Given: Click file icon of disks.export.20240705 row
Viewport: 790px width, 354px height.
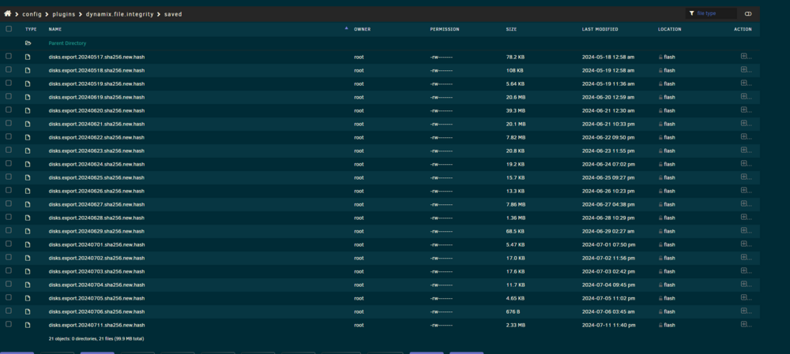Looking at the screenshot, I should click(28, 298).
